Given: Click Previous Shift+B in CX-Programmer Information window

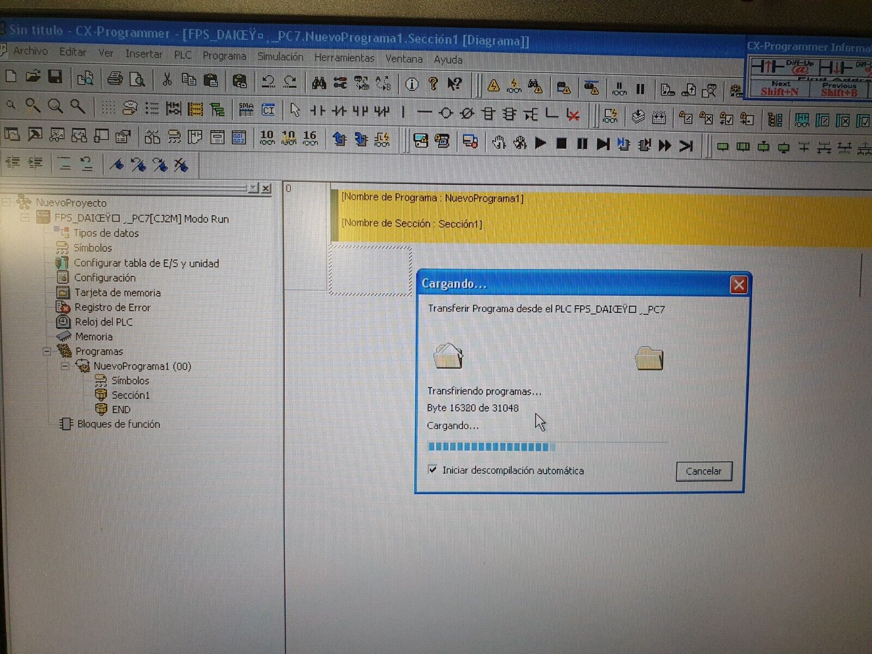Looking at the screenshot, I should pos(839,89).
